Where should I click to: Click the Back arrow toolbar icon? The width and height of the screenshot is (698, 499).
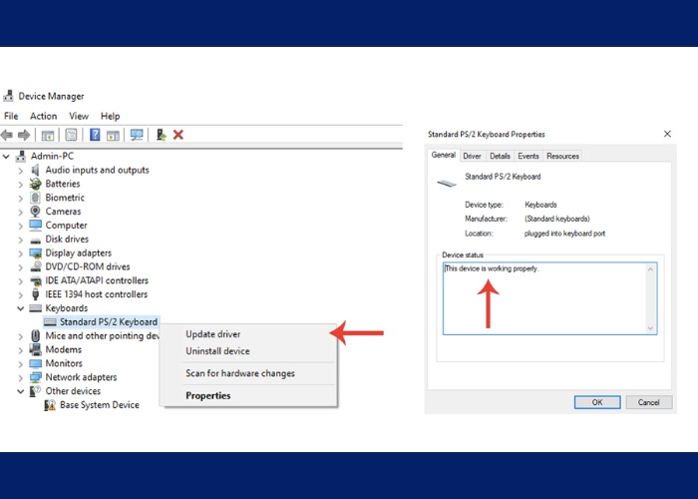click(7, 135)
